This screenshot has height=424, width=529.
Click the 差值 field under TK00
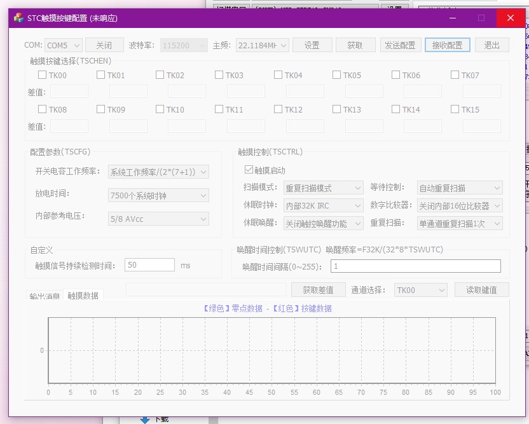tap(69, 92)
